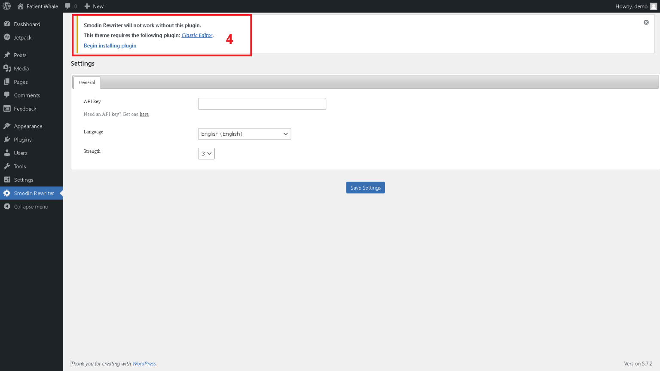Click inside the API key input field
660x371 pixels.
(x=262, y=103)
